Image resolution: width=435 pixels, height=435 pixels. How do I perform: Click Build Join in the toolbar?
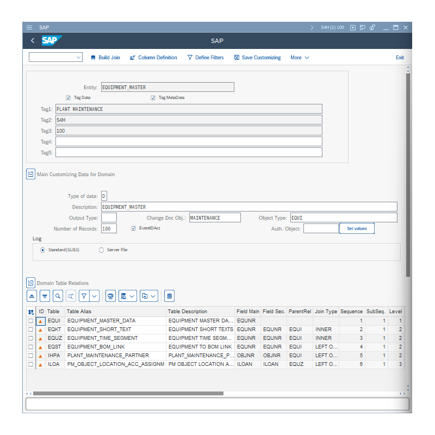[105, 58]
